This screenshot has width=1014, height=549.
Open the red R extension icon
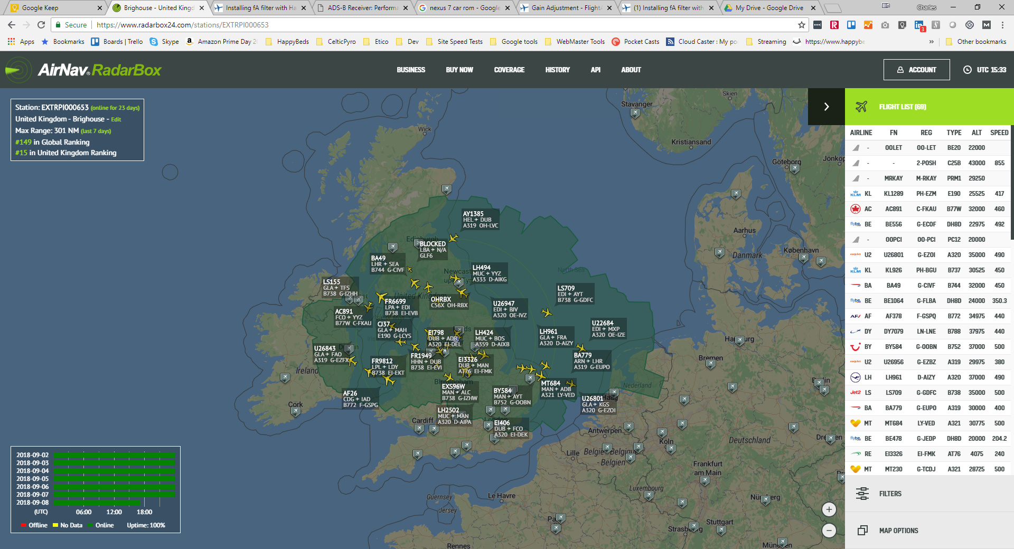(x=834, y=25)
